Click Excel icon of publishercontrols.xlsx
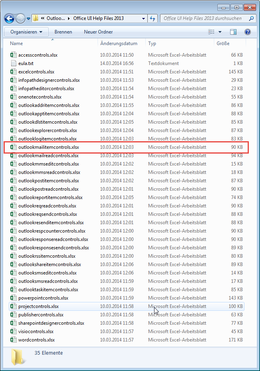This screenshot has width=260, height=371. 14,315
